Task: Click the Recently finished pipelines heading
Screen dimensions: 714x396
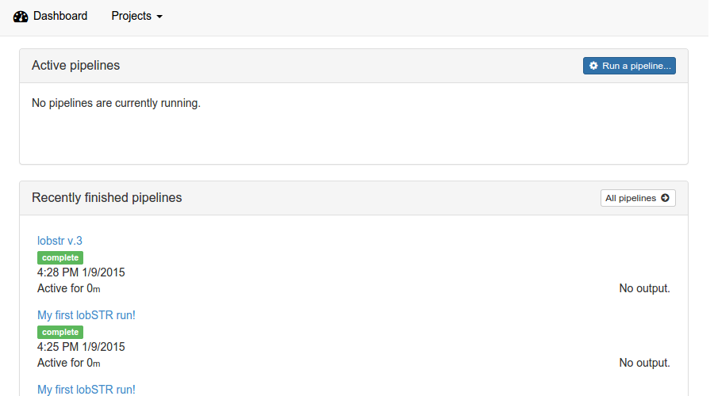Action: coord(106,198)
